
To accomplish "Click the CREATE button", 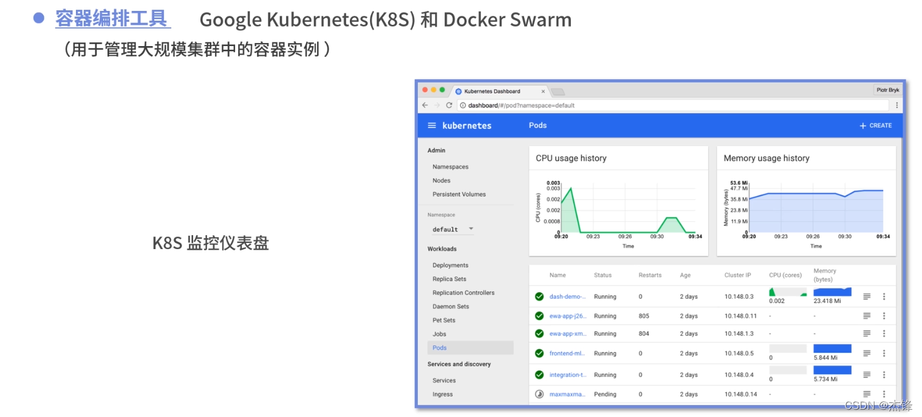I will (x=875, y=125).
